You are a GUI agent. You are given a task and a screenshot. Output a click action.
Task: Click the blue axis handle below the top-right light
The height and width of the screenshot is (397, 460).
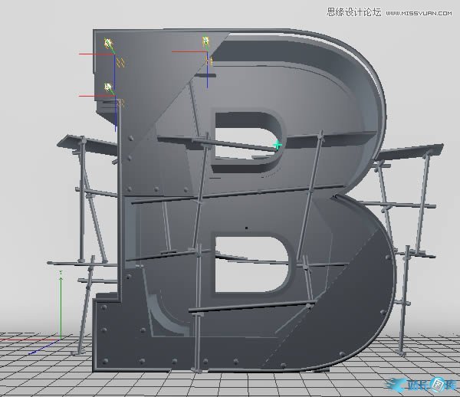tap(208, 74)
